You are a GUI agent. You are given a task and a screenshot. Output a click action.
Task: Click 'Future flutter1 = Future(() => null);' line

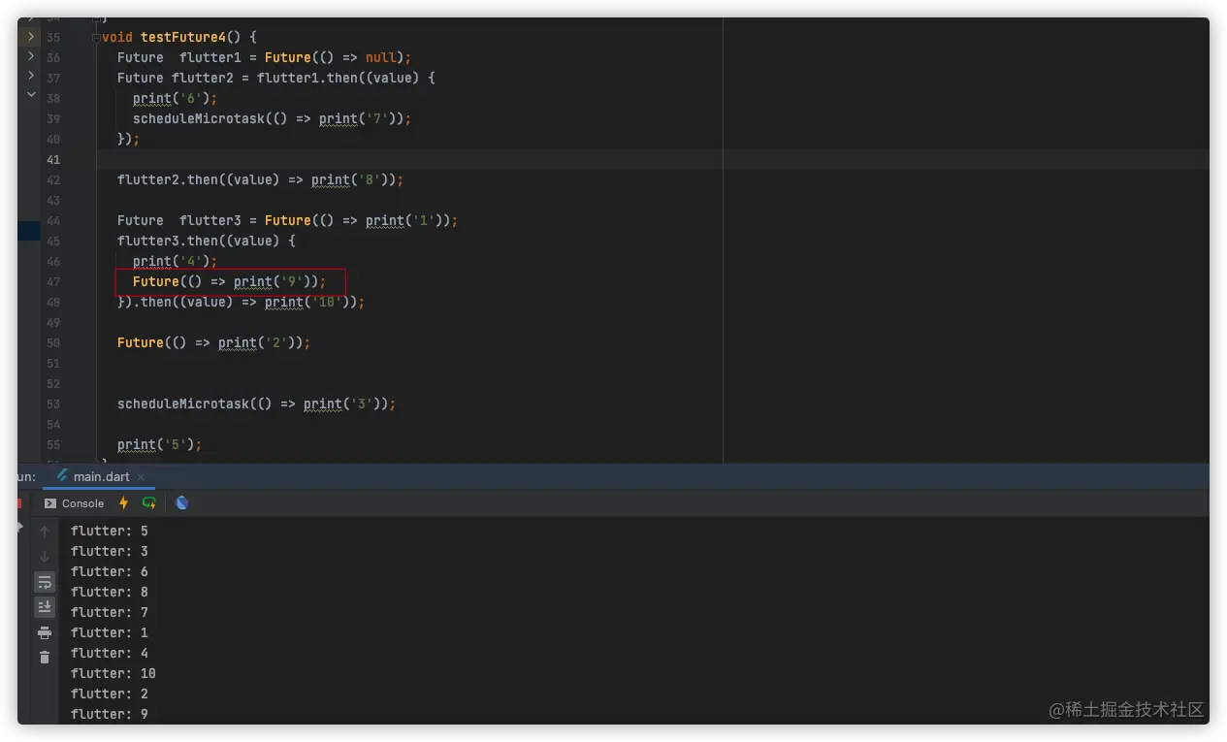pos(264,57)
